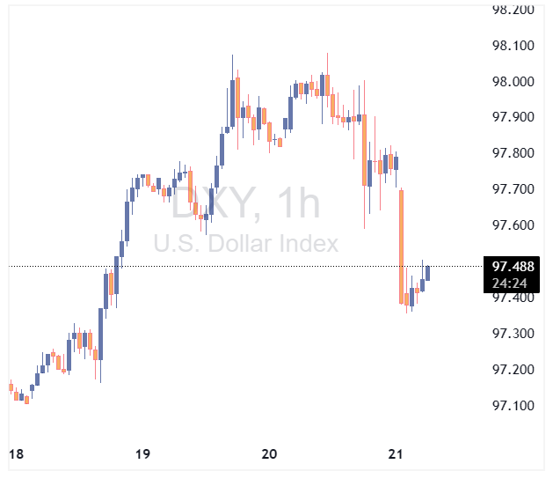Click the 97.300 price axis label
Image resolution: width=553 pixels, height=486 pixels.
[x=513, y=334]
